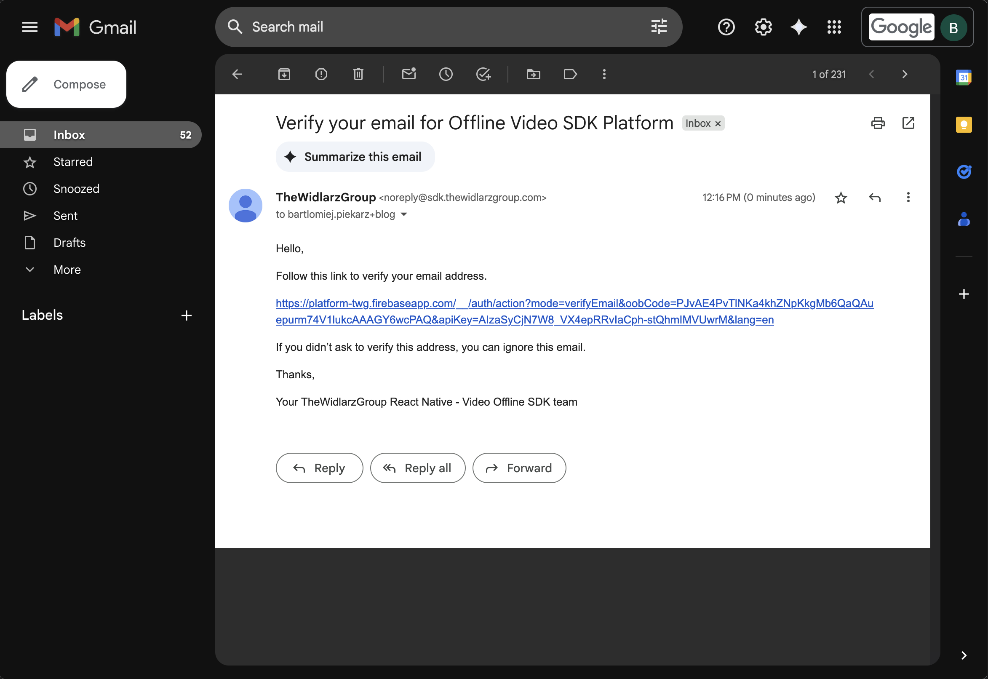Open the Support help icon
988x679 pixels.
pos(726,27)
